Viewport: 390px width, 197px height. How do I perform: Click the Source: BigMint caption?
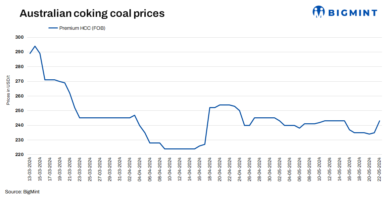(22, 192)
